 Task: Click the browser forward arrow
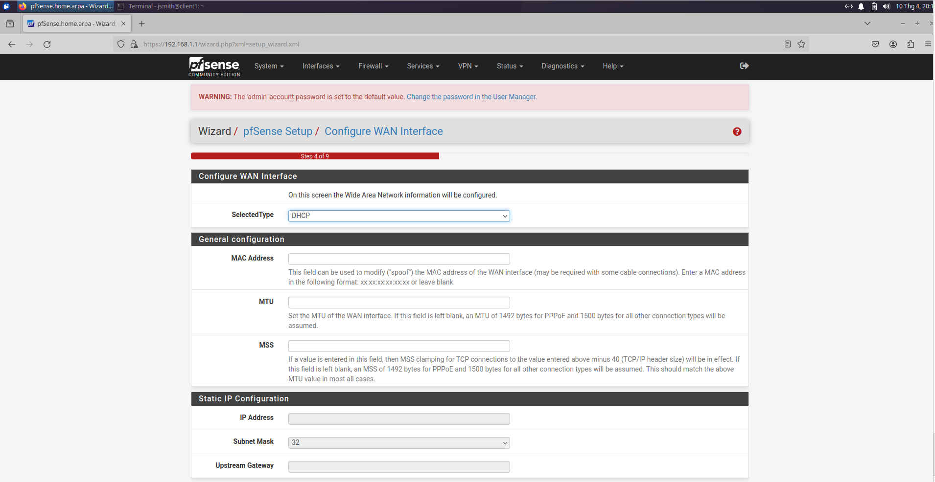[x=29, y=44]
